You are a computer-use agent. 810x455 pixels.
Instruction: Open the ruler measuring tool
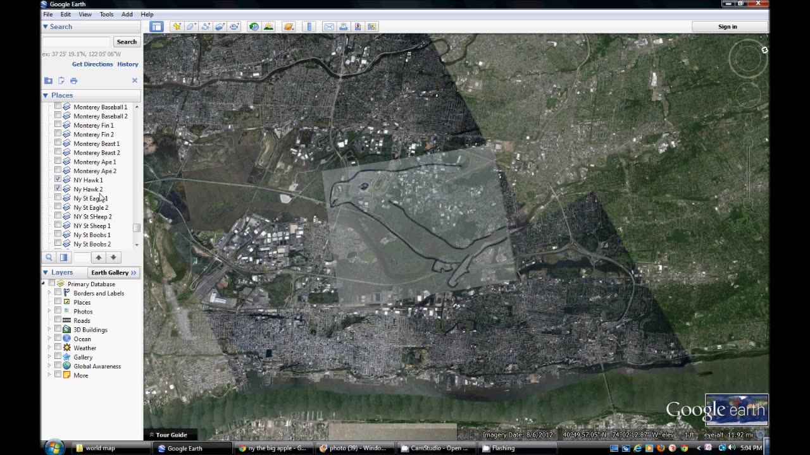coord(309,27)
